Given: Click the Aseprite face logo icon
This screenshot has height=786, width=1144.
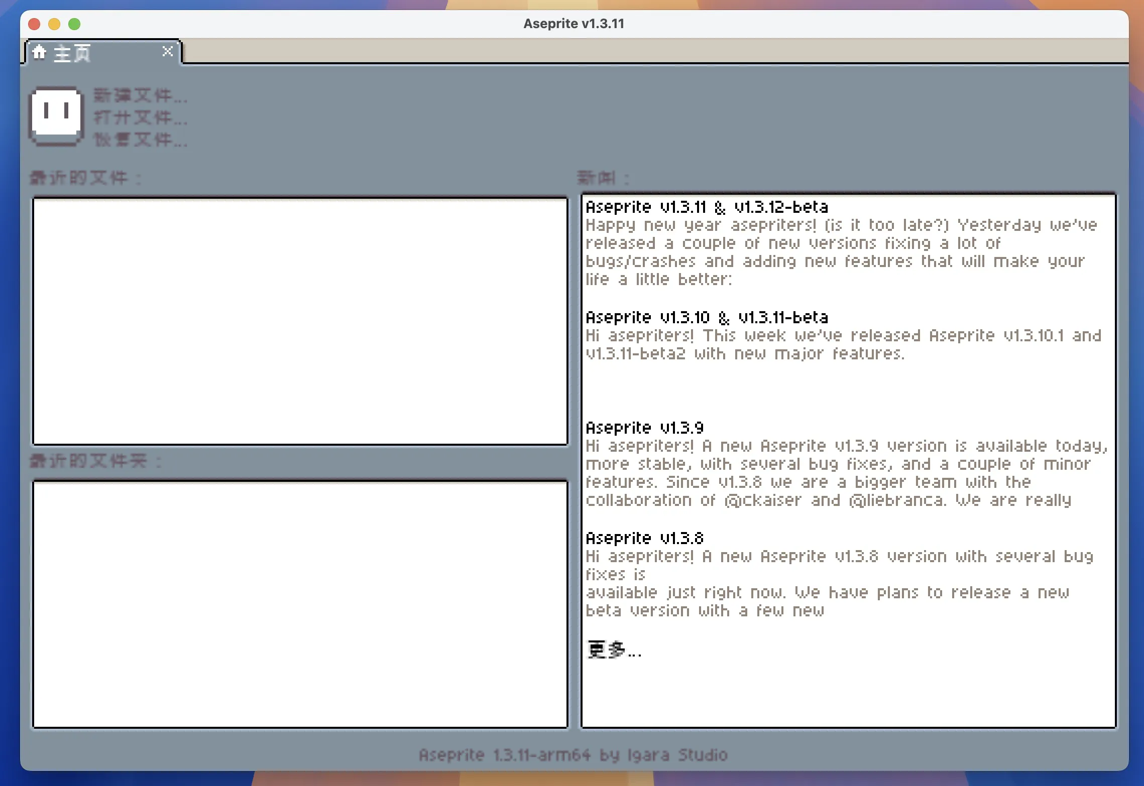Looking at the screenshot, I should [56, 116].
